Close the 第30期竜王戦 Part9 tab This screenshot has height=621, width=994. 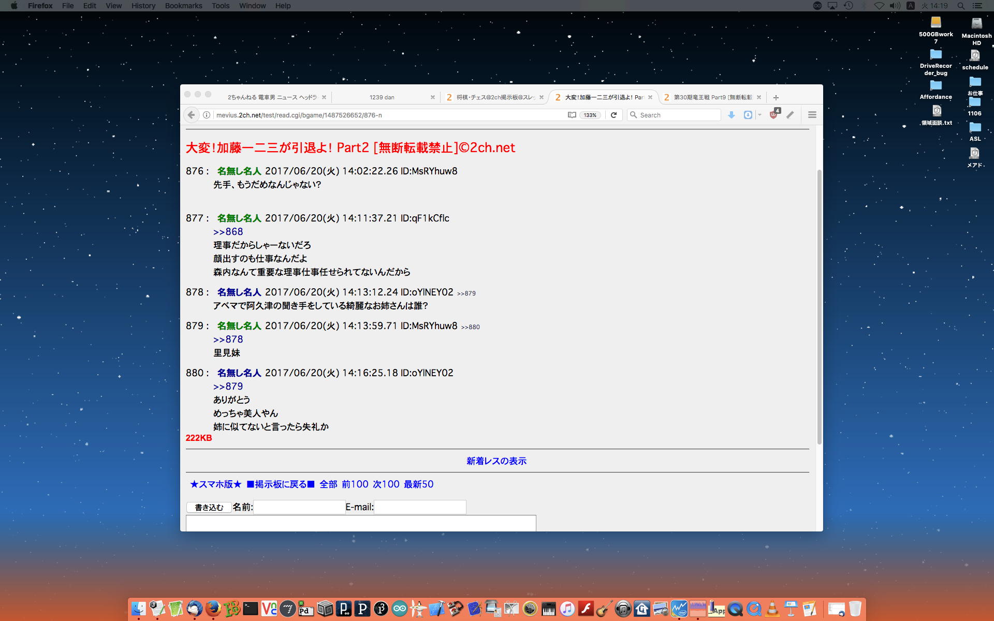click(x=759, y=97)
